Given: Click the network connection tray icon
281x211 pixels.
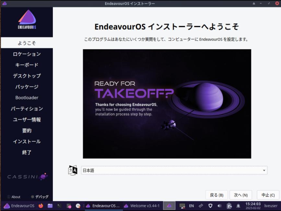Looking at the screenshot, I should [201, 206].
